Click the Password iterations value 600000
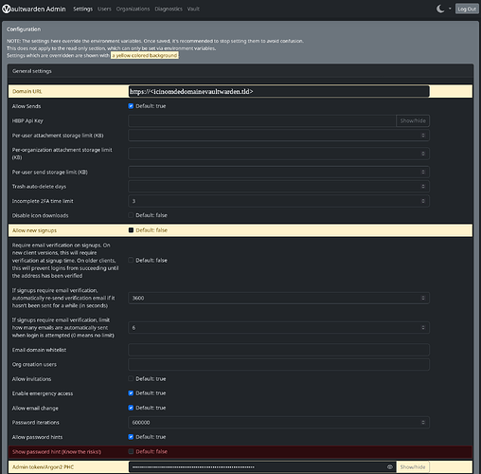 coord(141,423)
